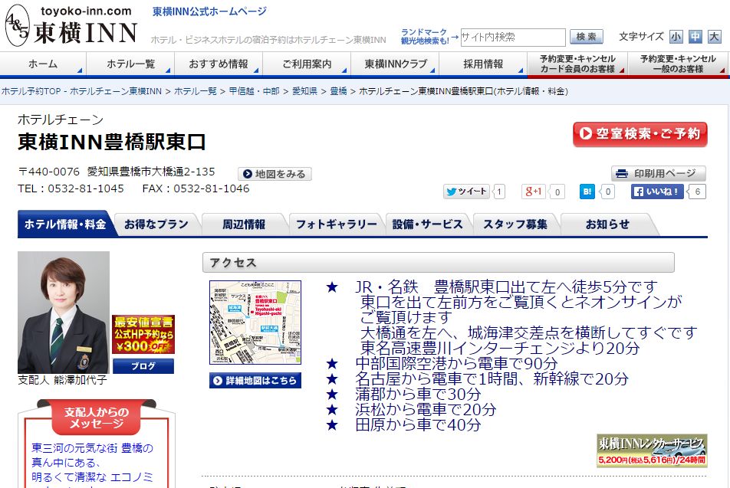Image resolution: width=730 pixels, height=488 pixels.
Task: Click the 支配人からのメッセージ ribbon heading
Action: [97, 417]
